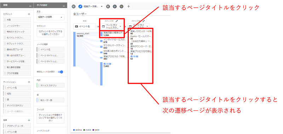Select the 導入事例を閲覧 segment chip
The height and width of the screenshot is (134, 283).
[x=17, y=67]
